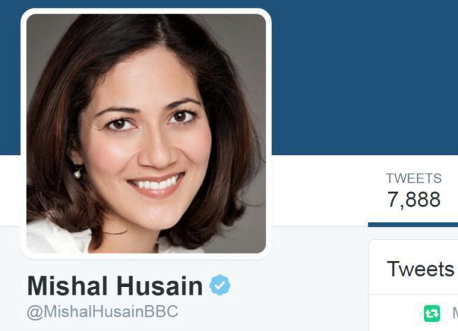The width and height of the screenshot is (458, 331).
Task: Click the blue underline beneath TWEETS stat
Action: [413, 225]
